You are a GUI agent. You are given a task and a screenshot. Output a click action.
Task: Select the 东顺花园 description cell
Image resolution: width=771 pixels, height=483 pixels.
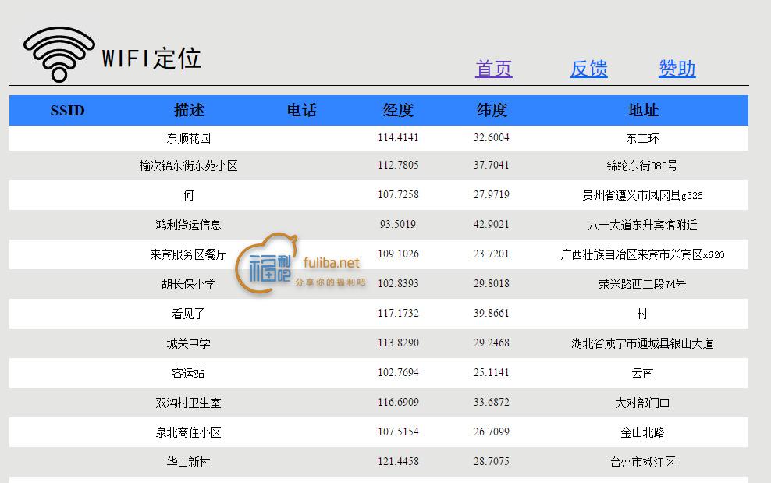188,138
